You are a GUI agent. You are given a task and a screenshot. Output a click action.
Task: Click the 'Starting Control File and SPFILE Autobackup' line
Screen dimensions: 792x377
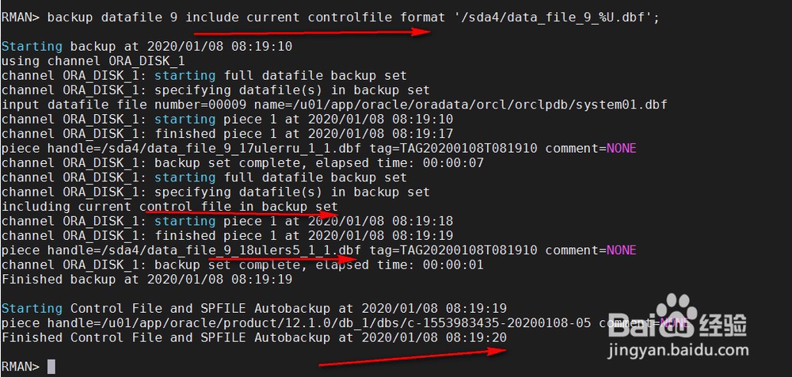253,308
